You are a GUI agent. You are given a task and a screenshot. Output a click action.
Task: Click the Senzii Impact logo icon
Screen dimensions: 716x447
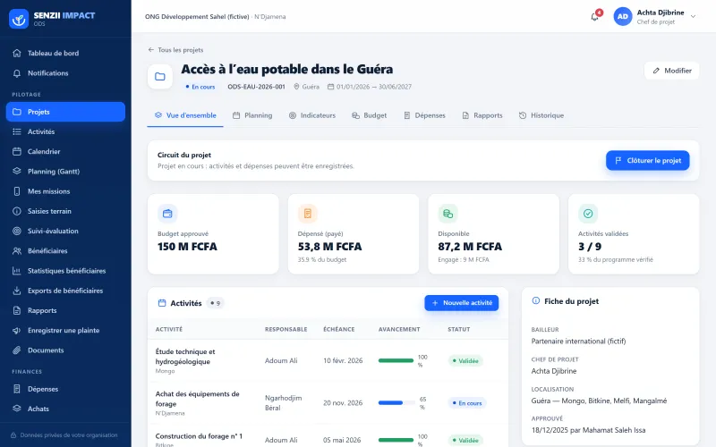(x=19, y=19)
